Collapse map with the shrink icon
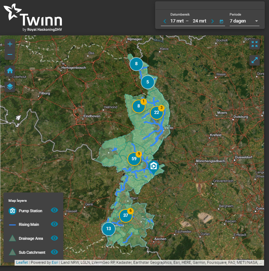 click(254, 44)
